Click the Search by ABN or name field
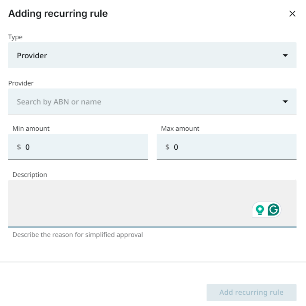306x306 pixels. click(142, 102)
